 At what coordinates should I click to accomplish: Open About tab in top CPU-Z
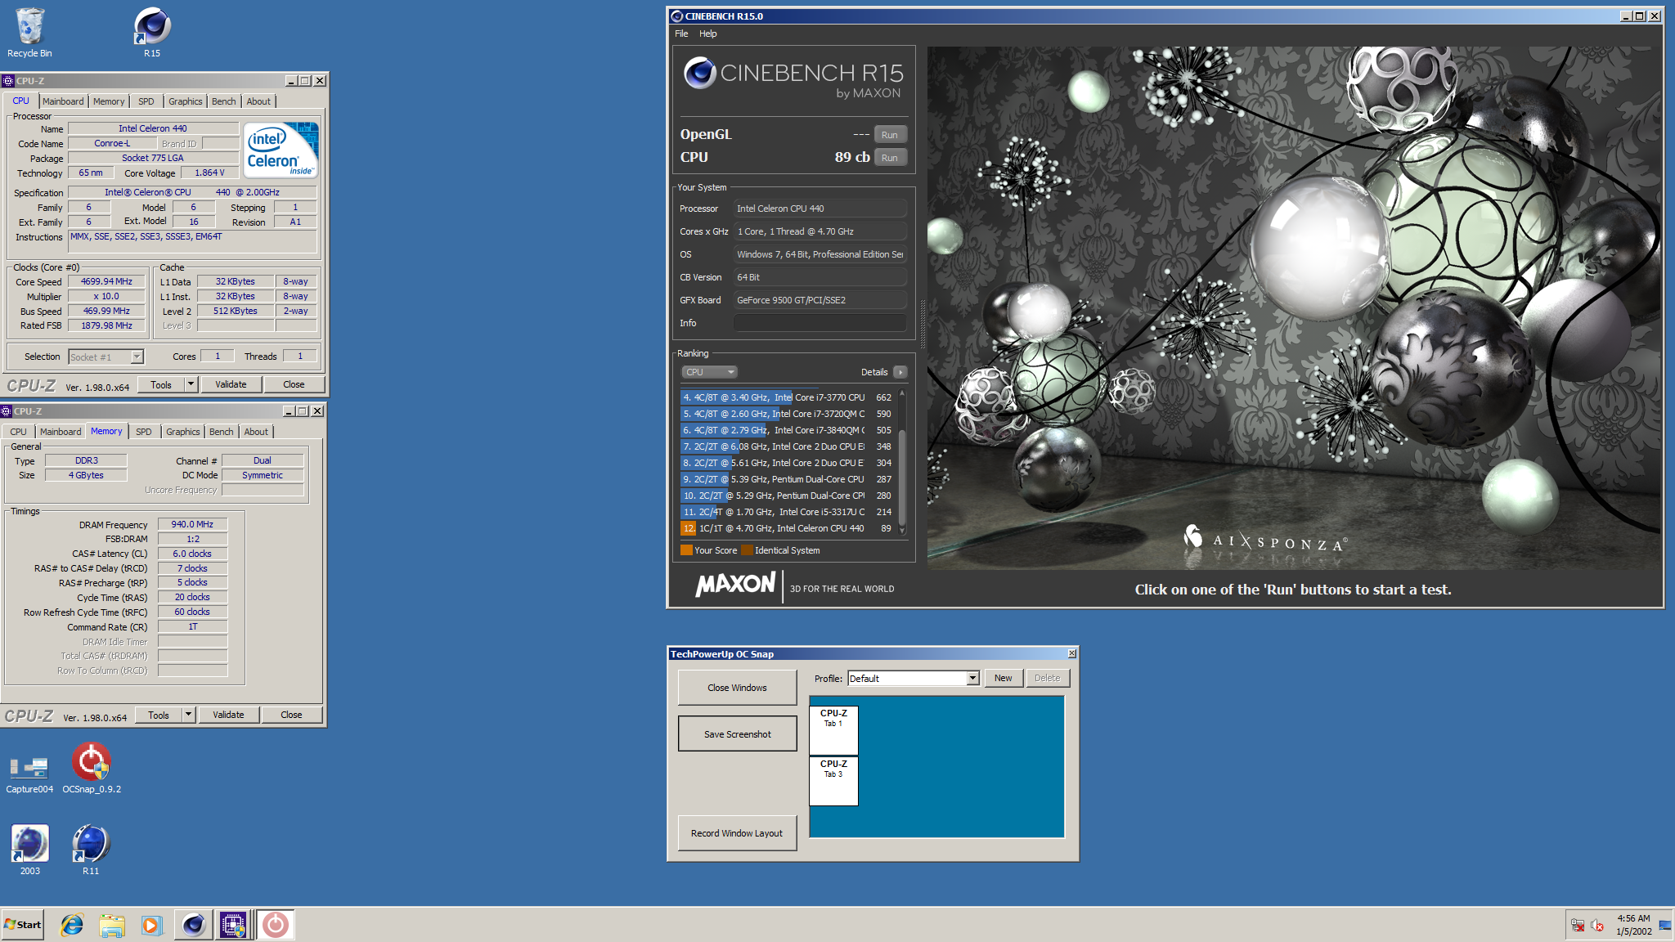click(258, 101)
